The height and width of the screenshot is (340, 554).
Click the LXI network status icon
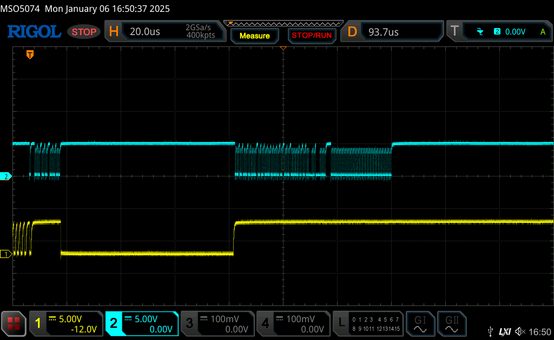(505, 331)
